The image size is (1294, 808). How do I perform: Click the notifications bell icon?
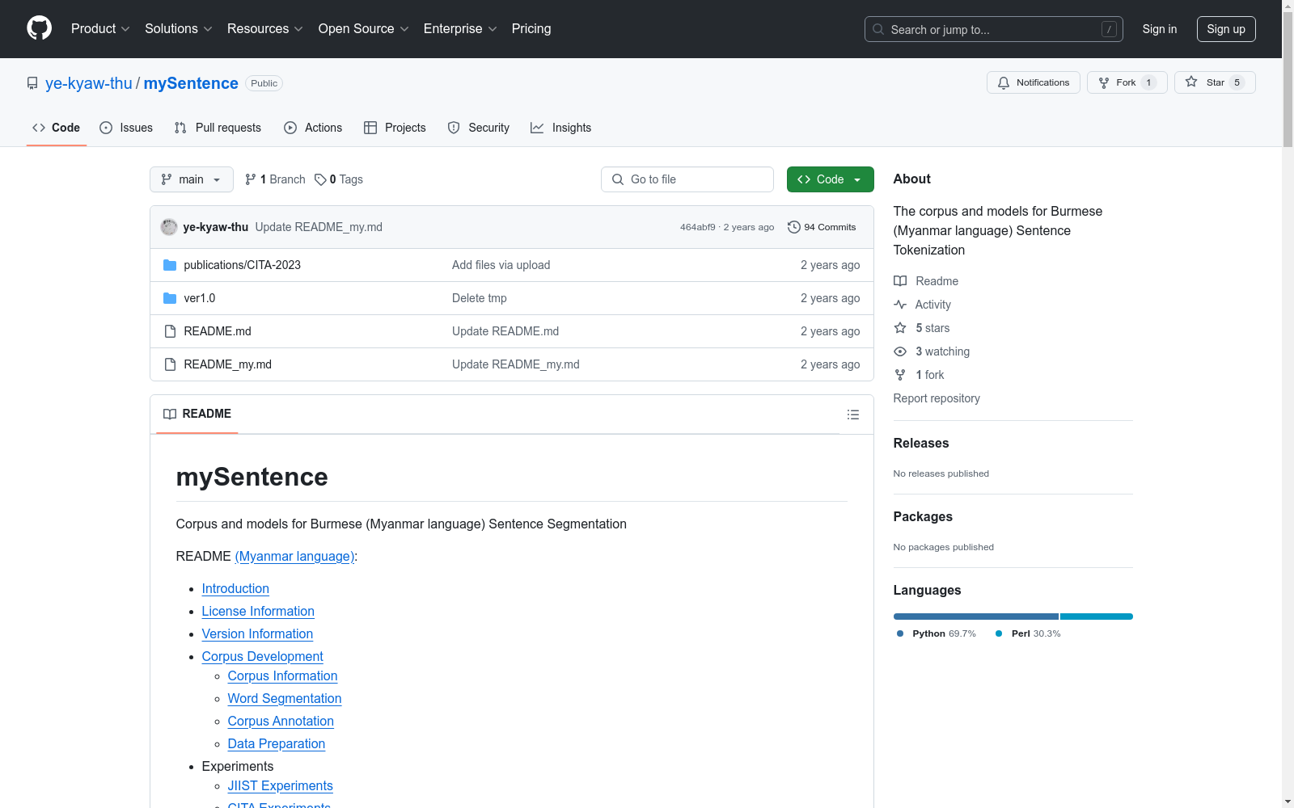(1004, 82)
